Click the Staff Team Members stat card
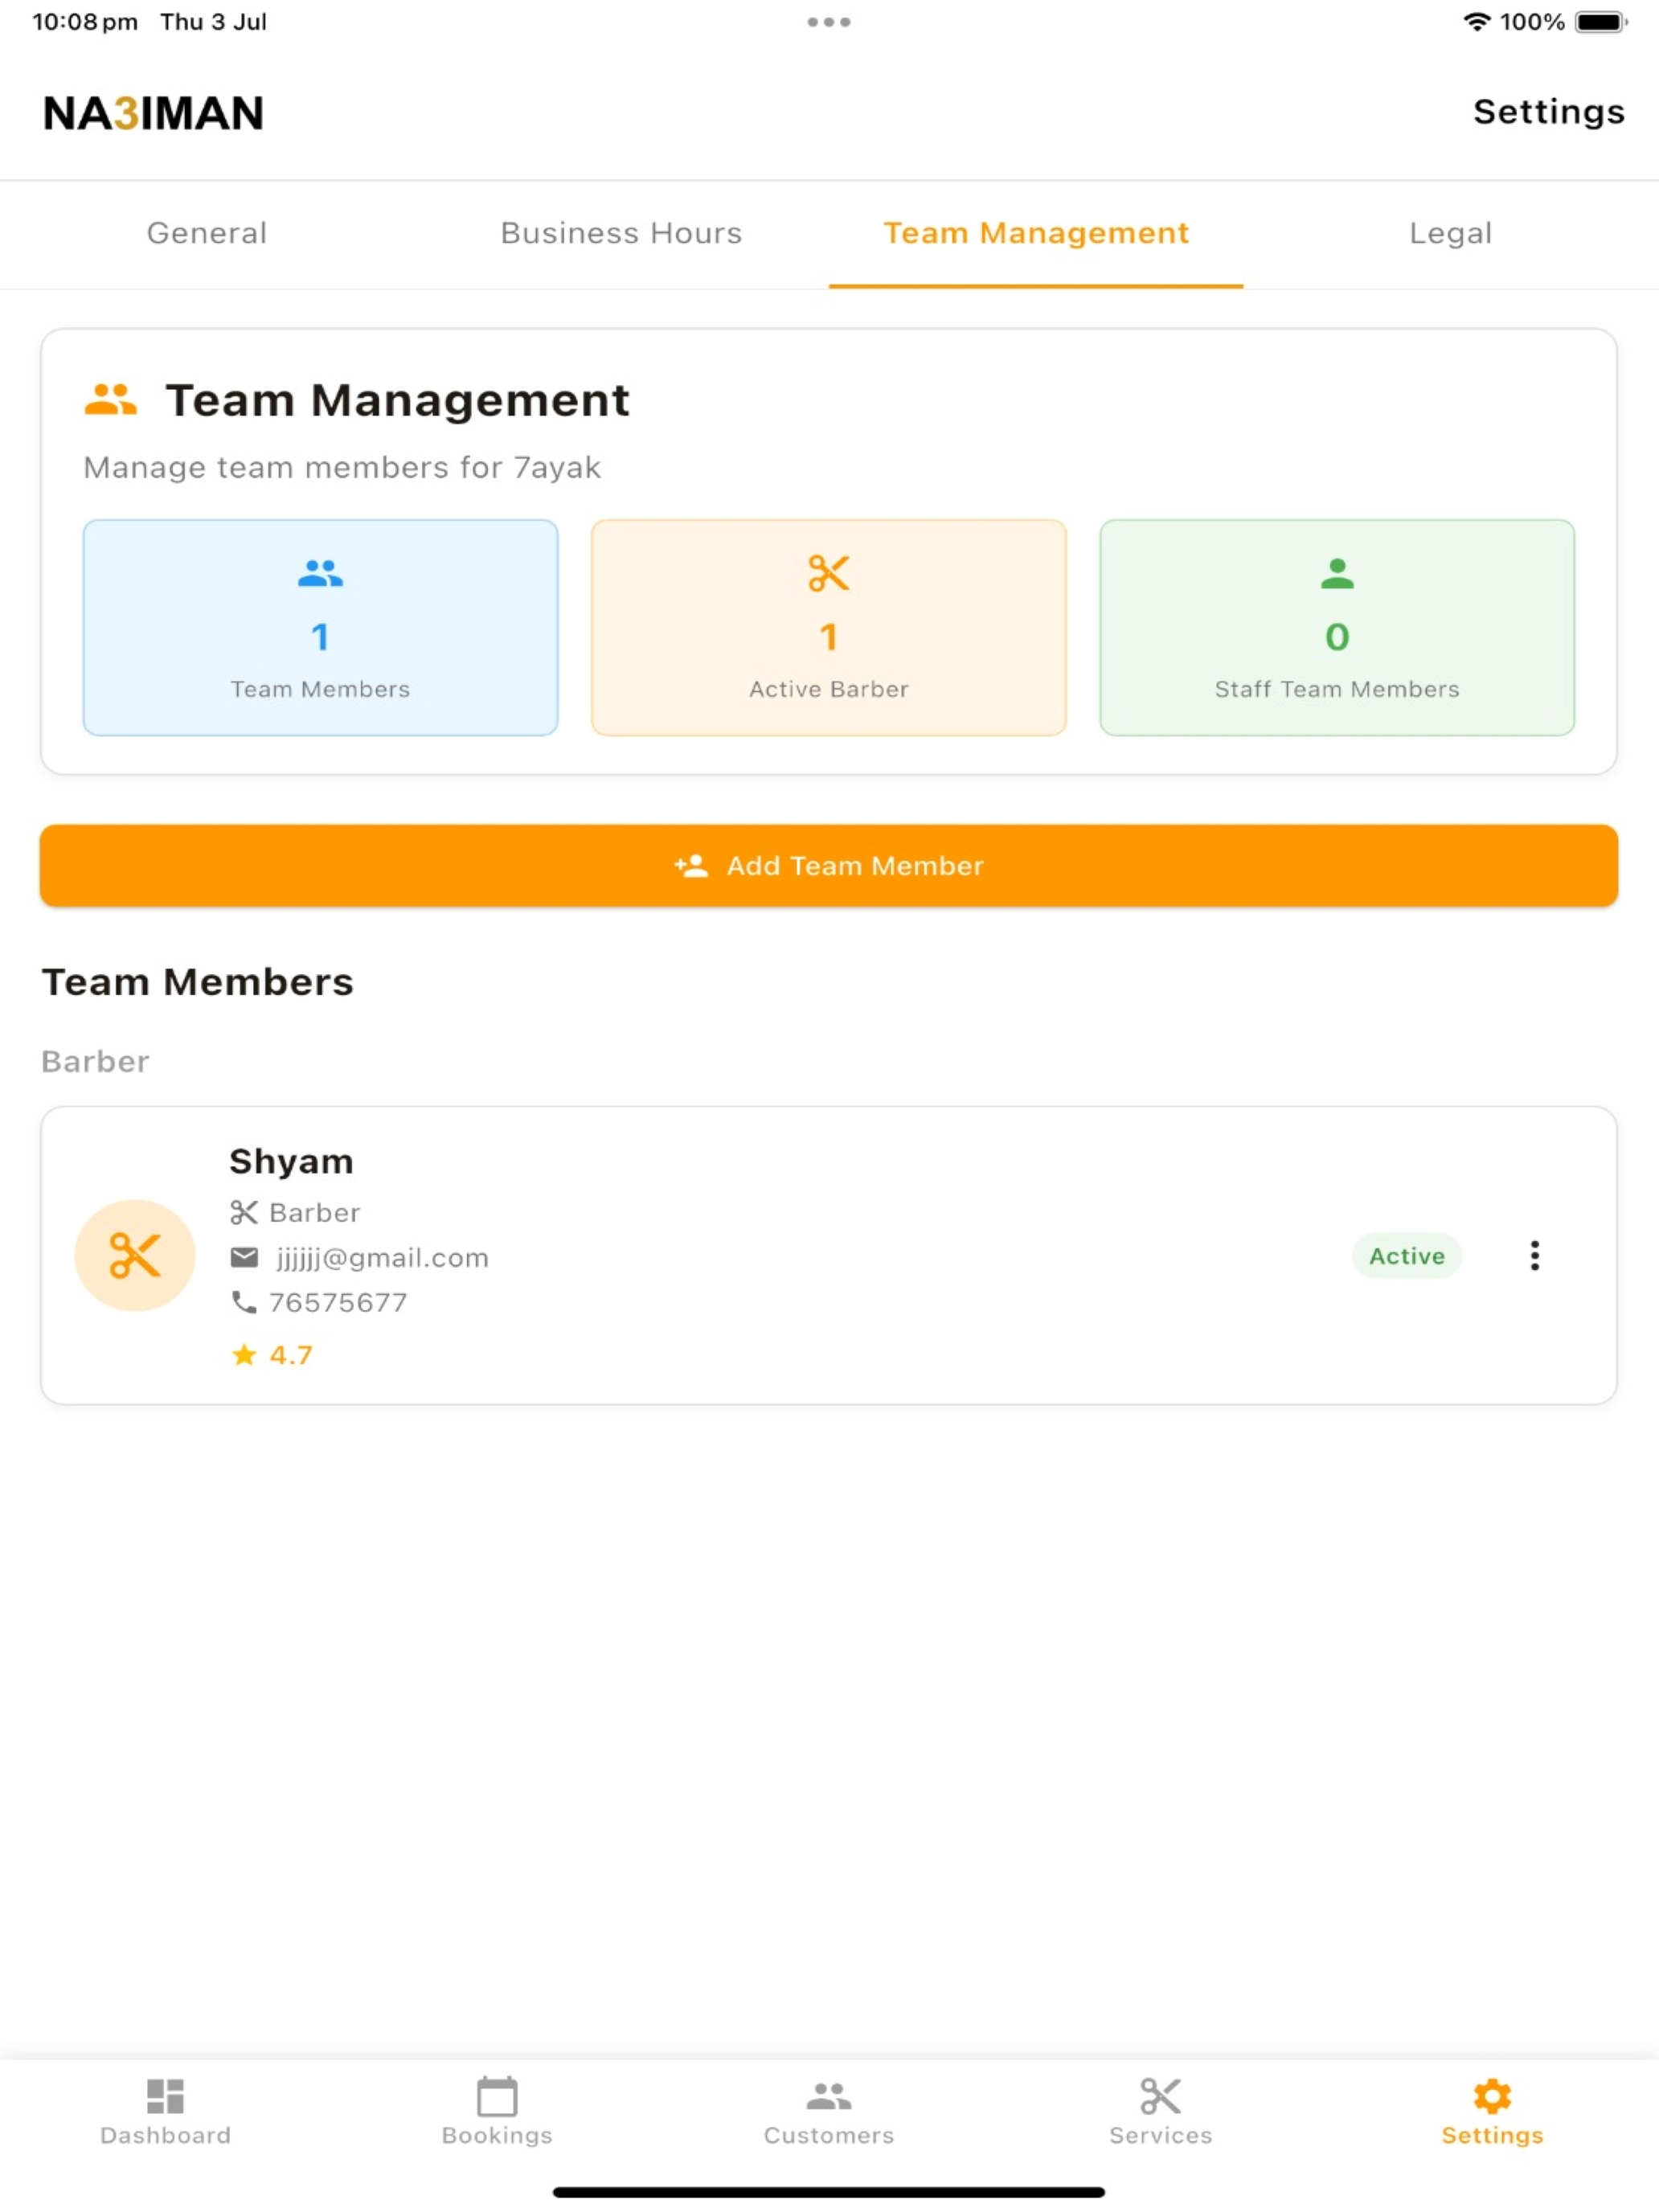Viewport: 1659px width, 2212px height. 1337,628
